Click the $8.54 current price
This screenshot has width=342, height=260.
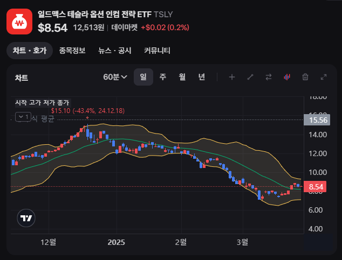(x=52, y=28)
